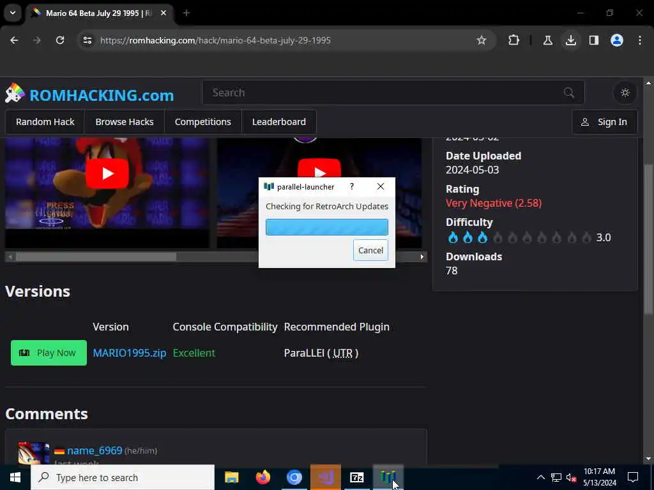Open the purple app icon on taskbar

pos(325,477)
